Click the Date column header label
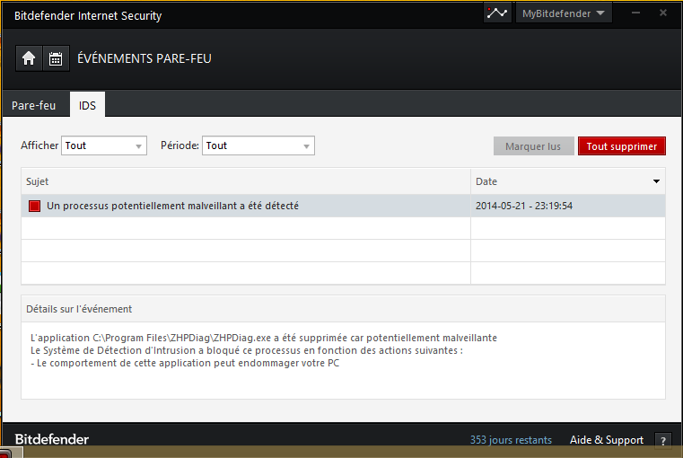Screen dimensions: 683x458 pyautogui.click(x=486, y=181)
